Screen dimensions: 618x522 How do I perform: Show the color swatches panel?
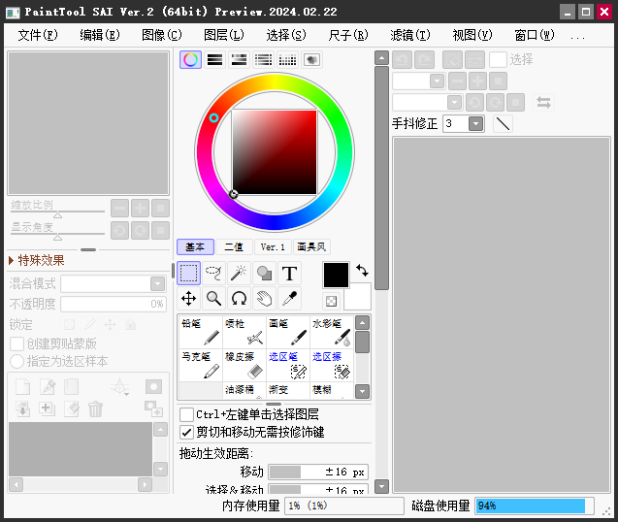tap(288, 60)
